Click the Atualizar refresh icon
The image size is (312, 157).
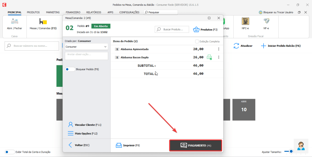tap(236, 46)
